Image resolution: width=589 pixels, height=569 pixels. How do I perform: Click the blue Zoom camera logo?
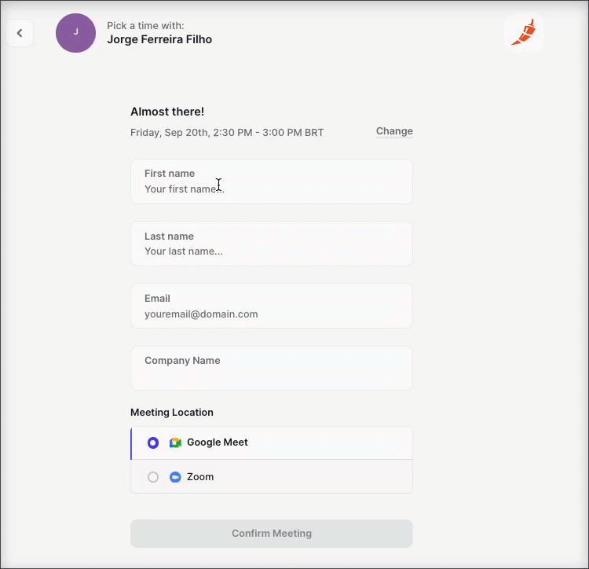pos(175,477)
